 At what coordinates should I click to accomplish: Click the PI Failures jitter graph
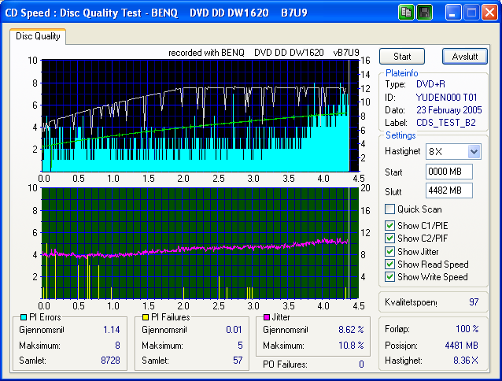(200, 243)
